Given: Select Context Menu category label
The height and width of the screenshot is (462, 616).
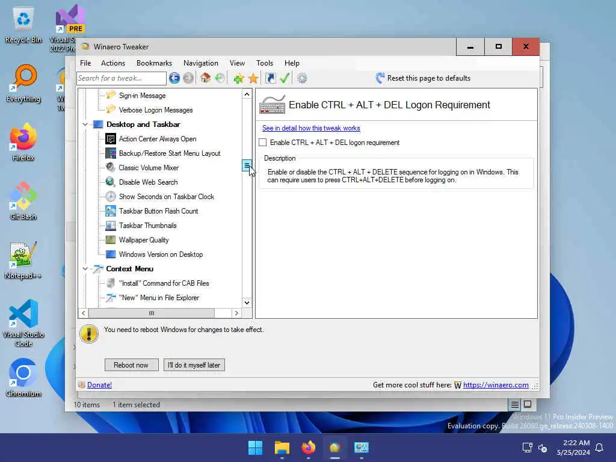Looking at the screenshot, I should [x=130, y=269].
